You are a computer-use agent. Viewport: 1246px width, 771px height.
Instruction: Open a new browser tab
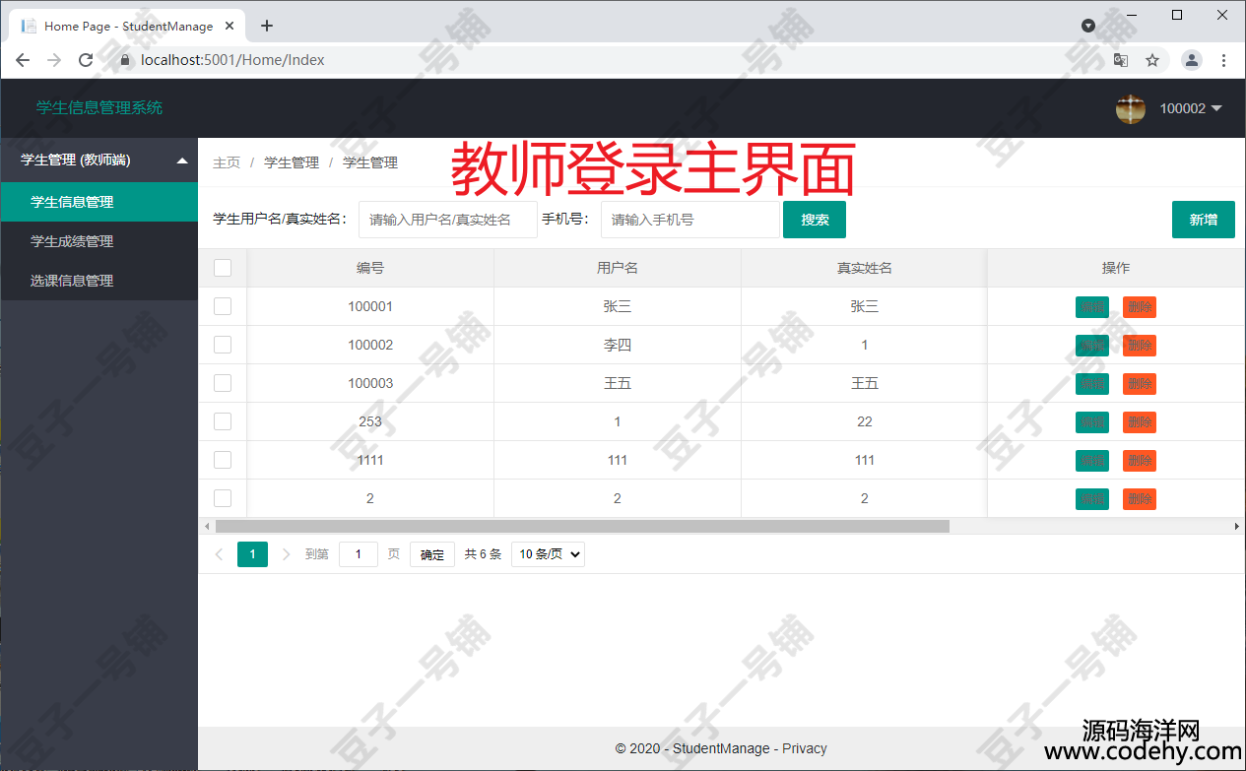point(266,26)
